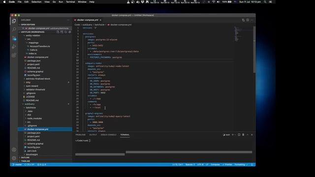Screen dimensions: 315x177
Task: Switch to Debug Console tab
Action: click(x=108, y=135)
